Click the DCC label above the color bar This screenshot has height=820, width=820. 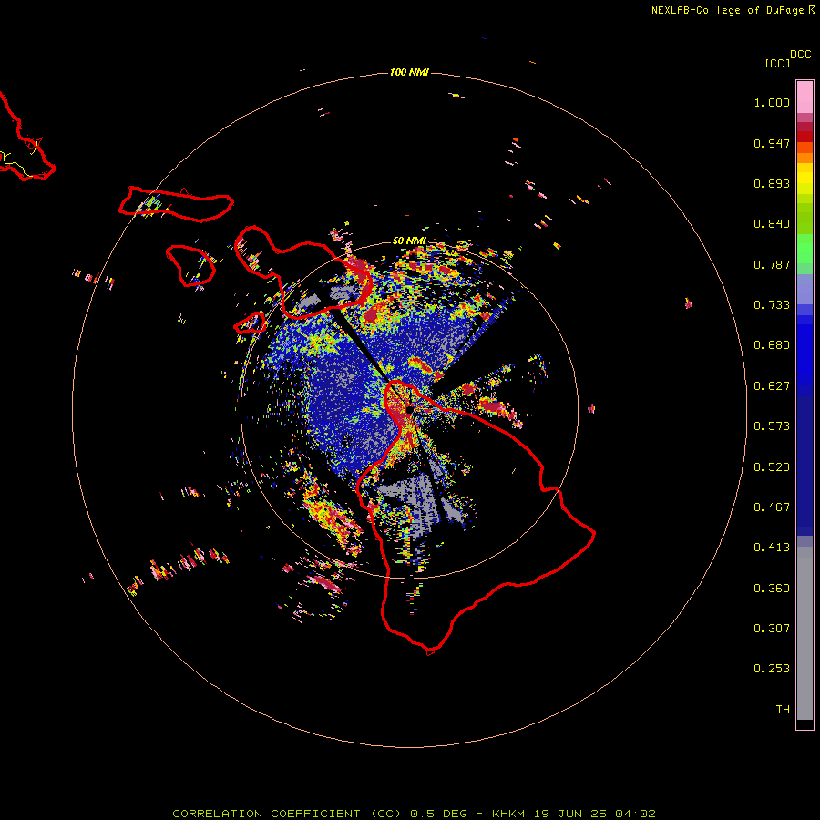801,55
